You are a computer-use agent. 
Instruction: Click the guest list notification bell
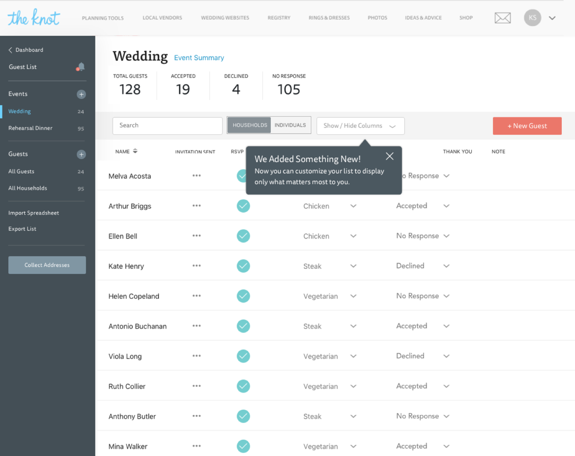pos(81,67)
